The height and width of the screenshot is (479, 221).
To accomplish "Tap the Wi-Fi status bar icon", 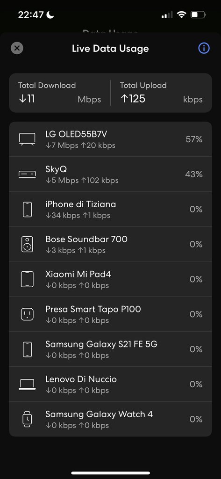I will click(x=182, y=15).
